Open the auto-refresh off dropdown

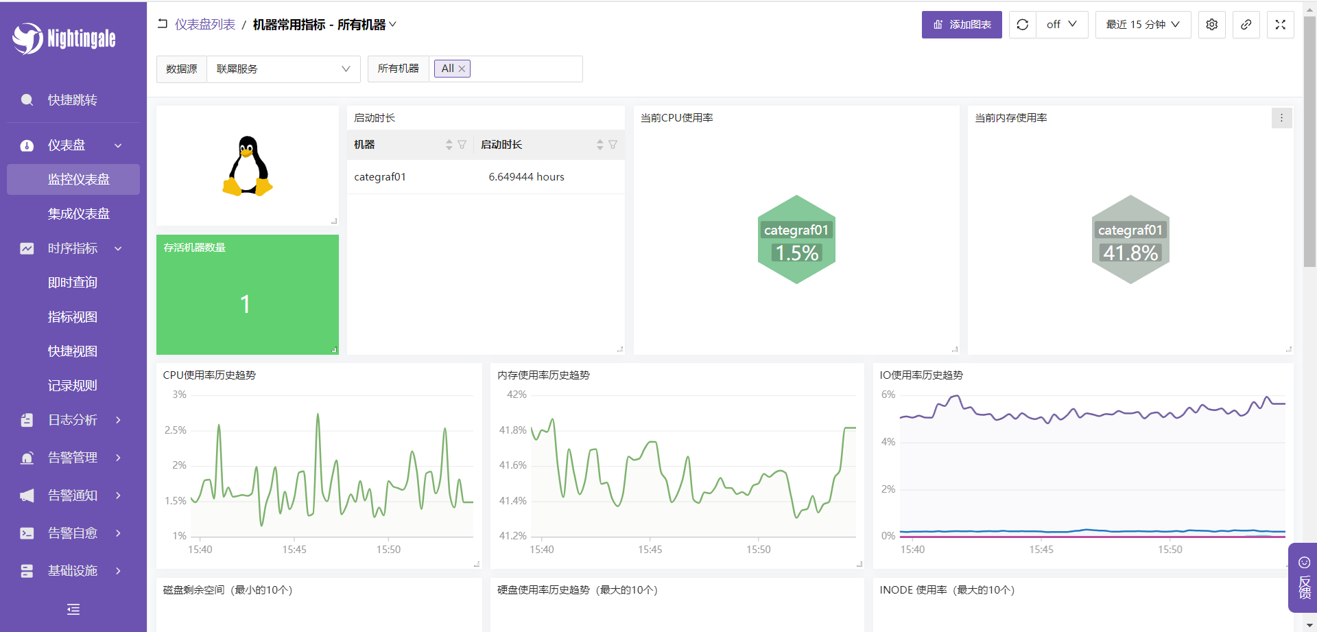(x=1061, y=25)
